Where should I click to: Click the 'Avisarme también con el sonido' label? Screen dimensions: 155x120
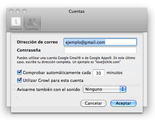48,89
